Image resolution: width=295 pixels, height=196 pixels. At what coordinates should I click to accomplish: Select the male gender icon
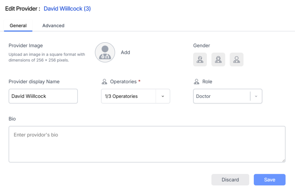(200, 60)
